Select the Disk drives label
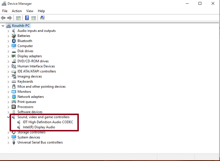 (x=25, y=51)
